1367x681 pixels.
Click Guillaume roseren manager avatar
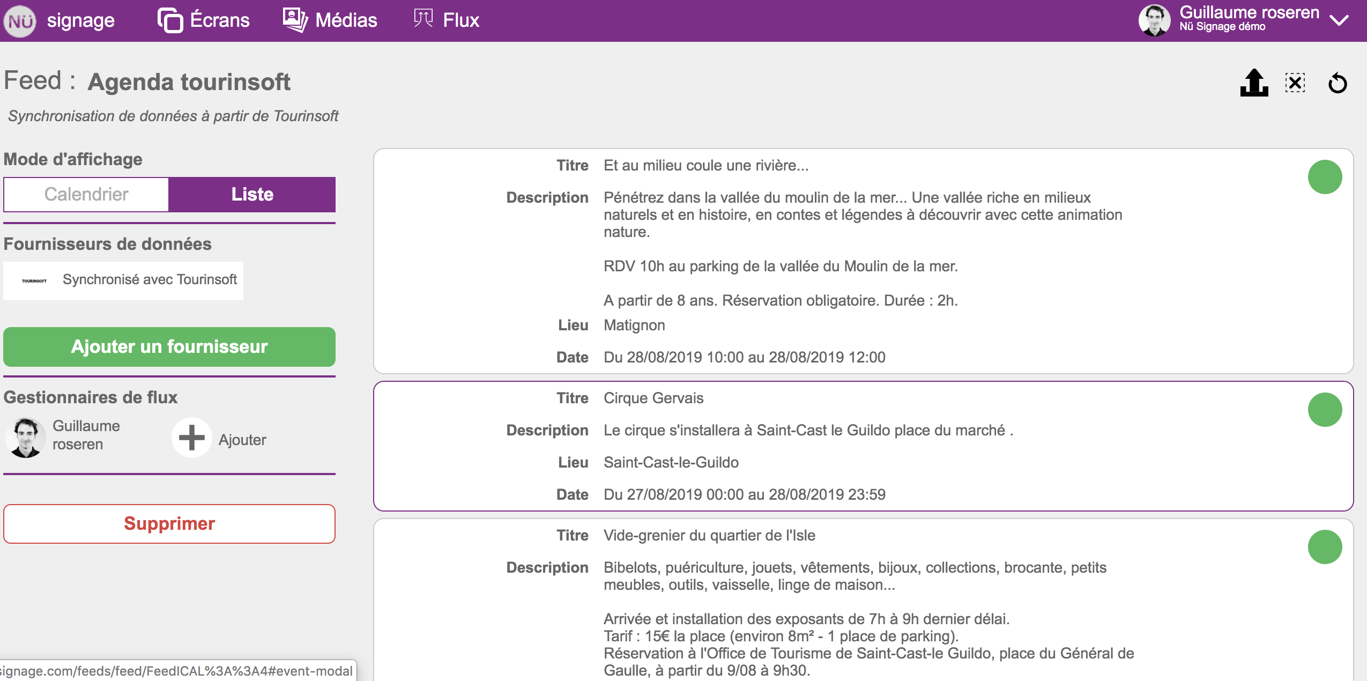click(26, 438)
